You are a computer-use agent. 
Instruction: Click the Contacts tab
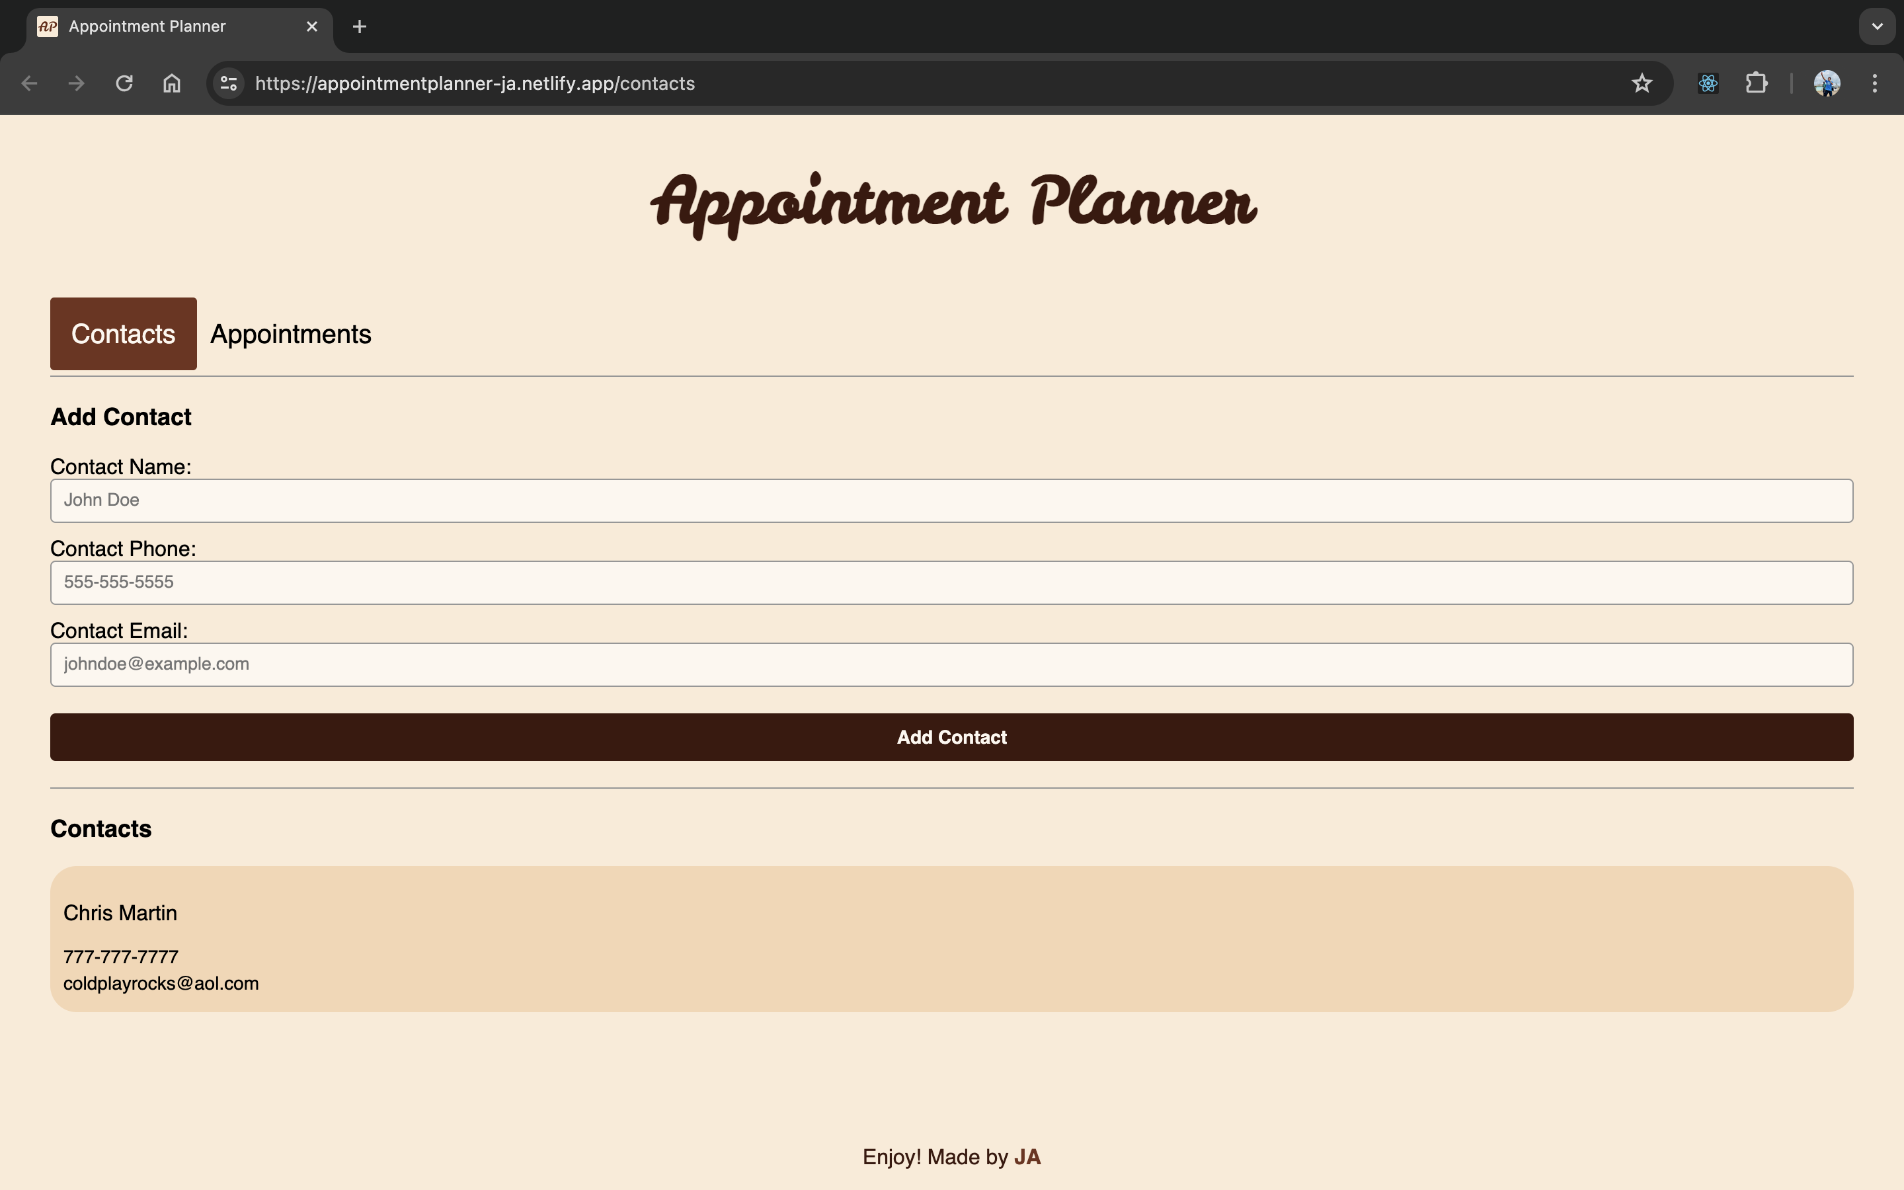coord(124,333)
